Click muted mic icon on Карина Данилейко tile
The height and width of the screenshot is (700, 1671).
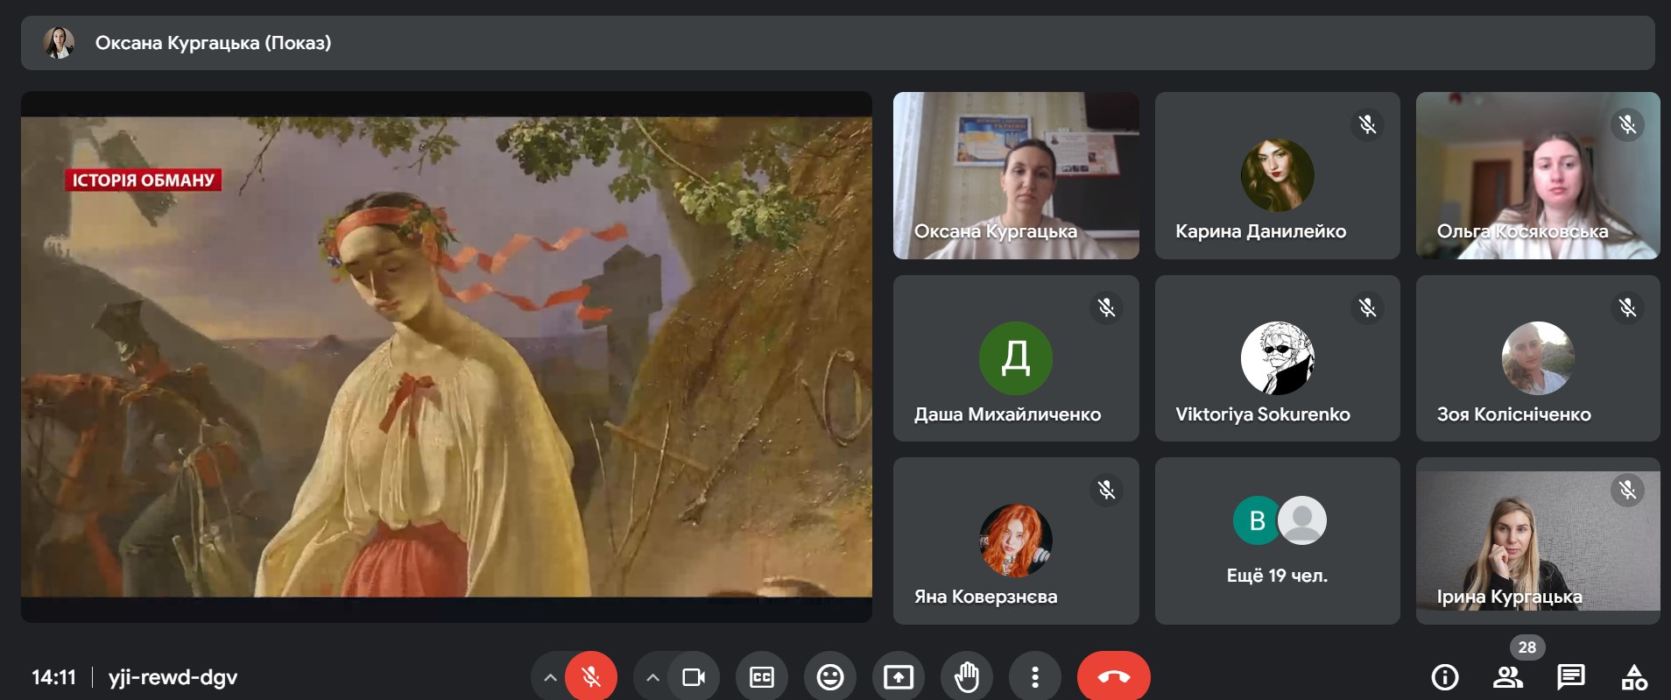tap(1367, 124)
